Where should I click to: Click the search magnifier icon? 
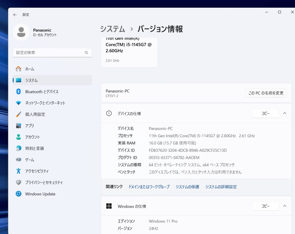tap(86, 53)
